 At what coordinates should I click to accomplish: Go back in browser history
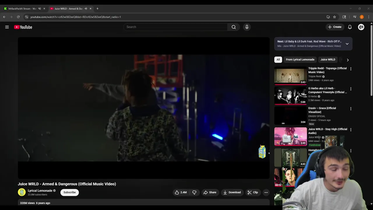click(x=4, y=17)
